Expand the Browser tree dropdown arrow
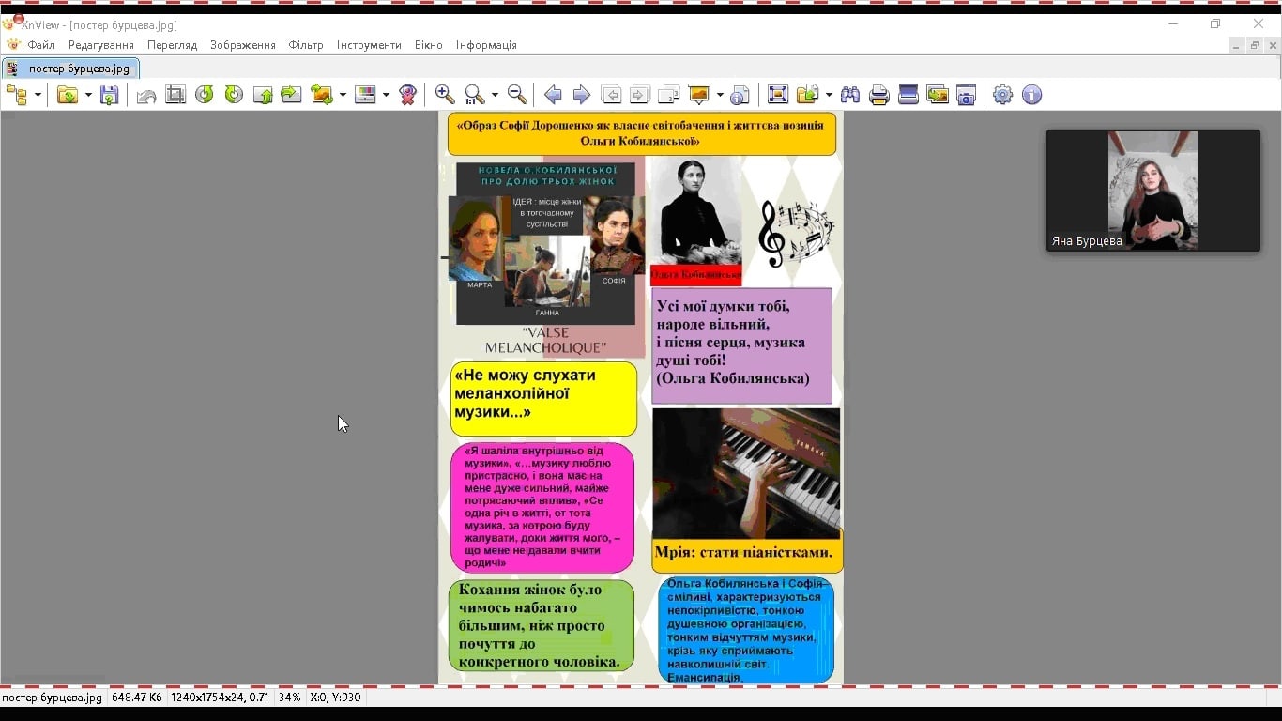 tap(38, 95)
